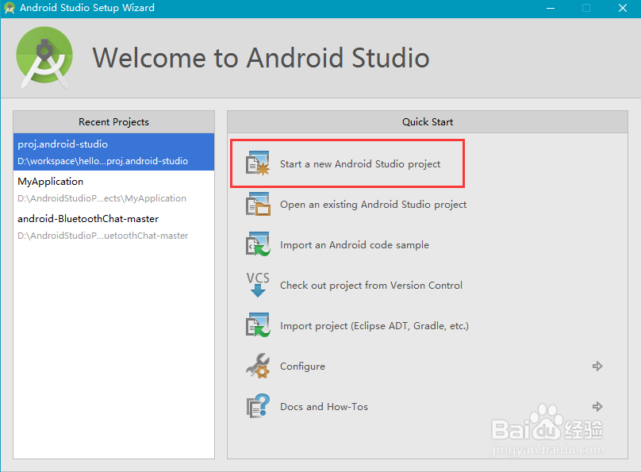Click path D:\workspace\hello...proj.android-studio
This screenshot has height=472, width=641.
click(x=102, y=161)
